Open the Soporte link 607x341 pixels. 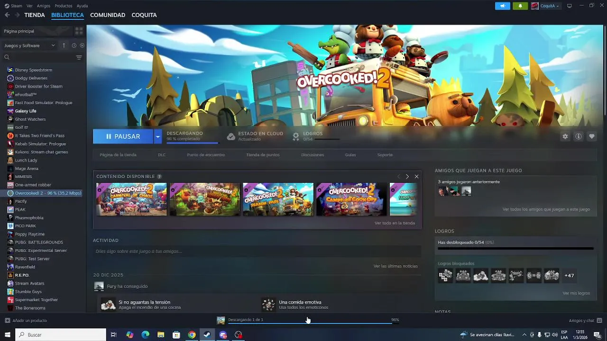click(385, 155)
